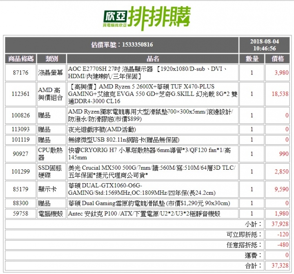The image size is (294, 274).
Task: Click the price 990
Action: [x=284, y=154]
